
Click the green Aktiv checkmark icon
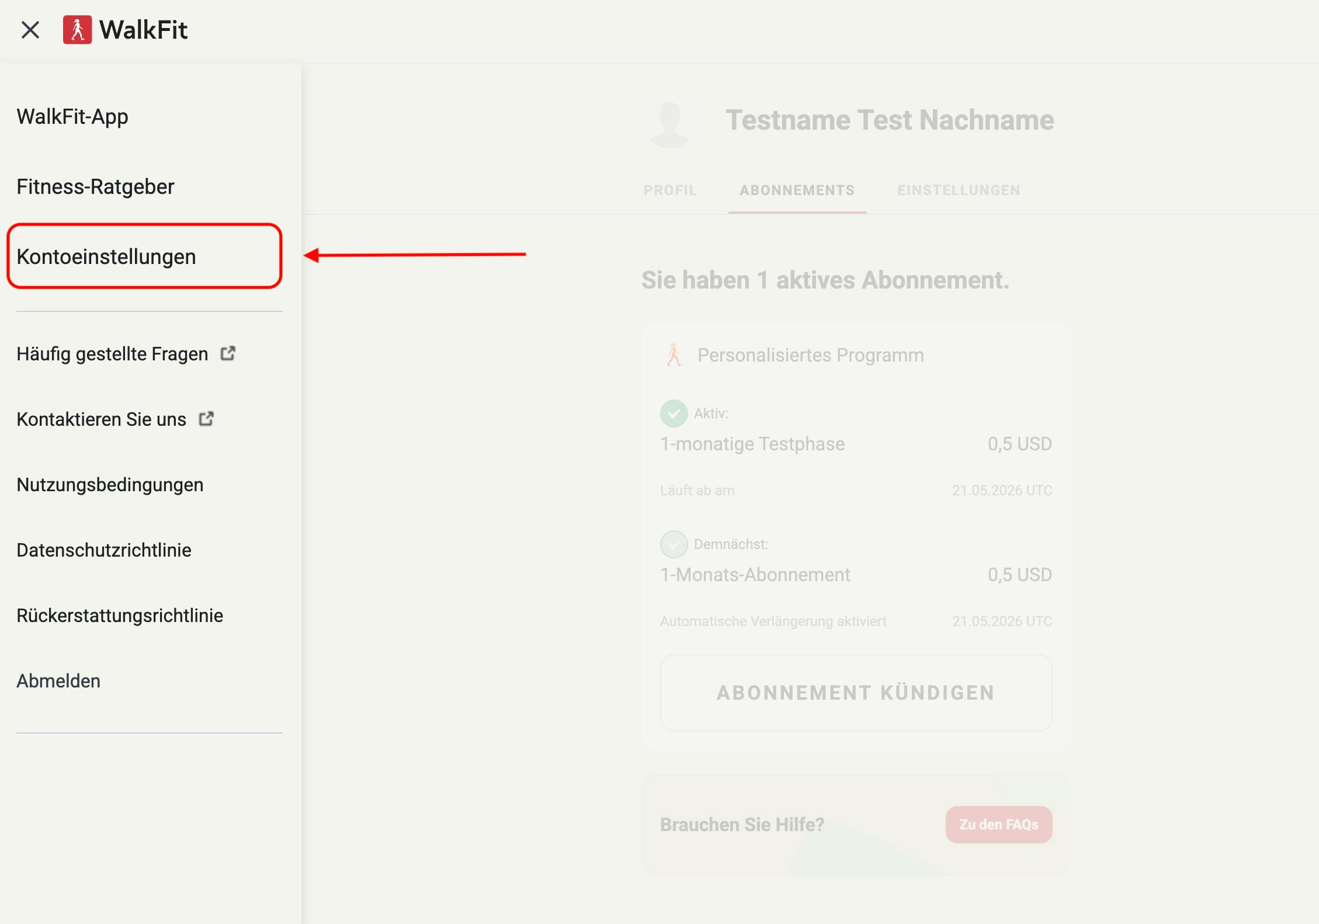(x=674, y=414)
